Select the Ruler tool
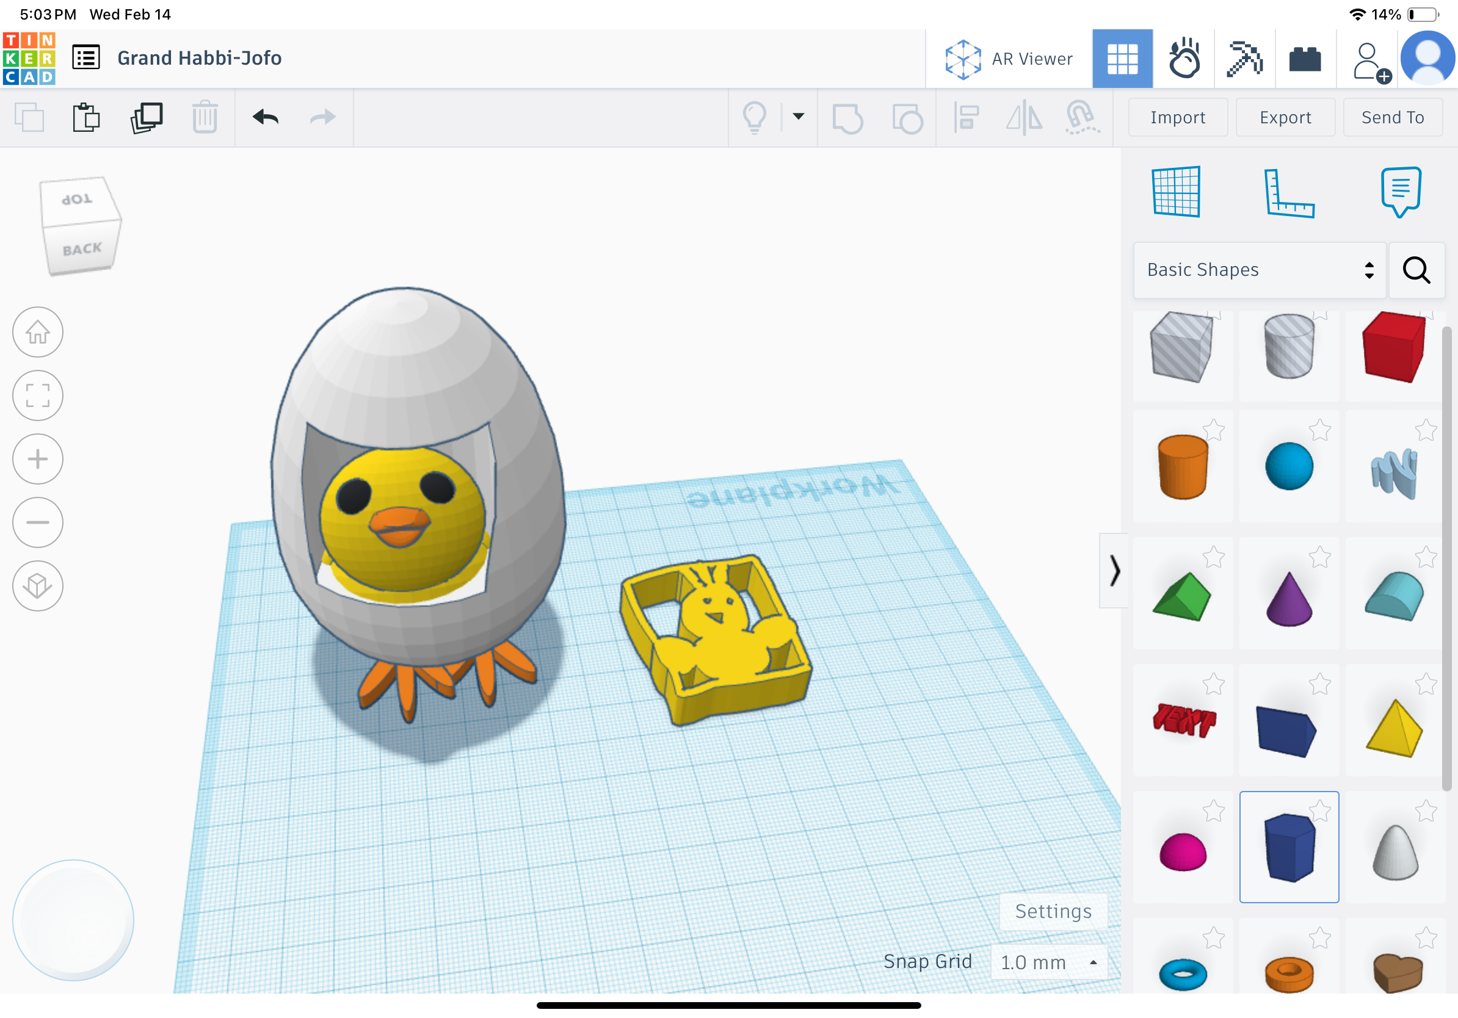The image size is (1458, 1018). [1288, 193]
